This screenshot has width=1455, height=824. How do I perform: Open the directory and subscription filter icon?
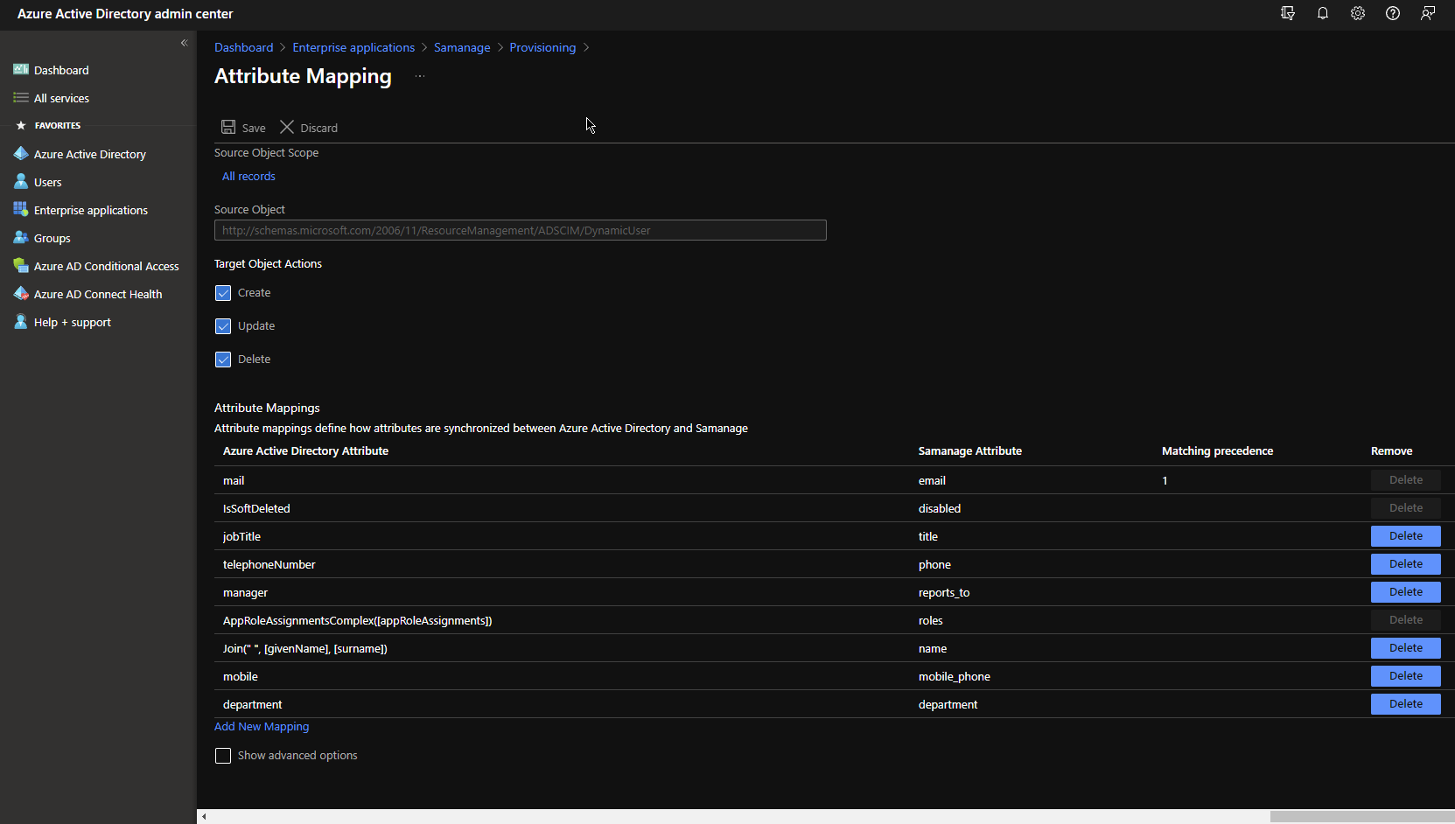coord(1288,13)
